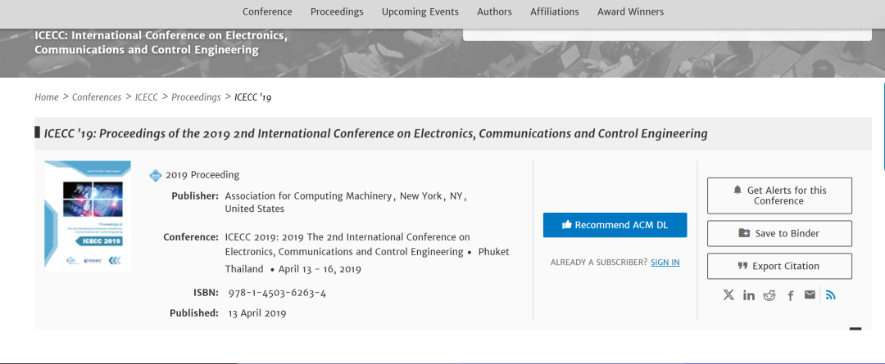Click Save to Binder button
This screenshot has height=364, width=885.
(779, 233)
